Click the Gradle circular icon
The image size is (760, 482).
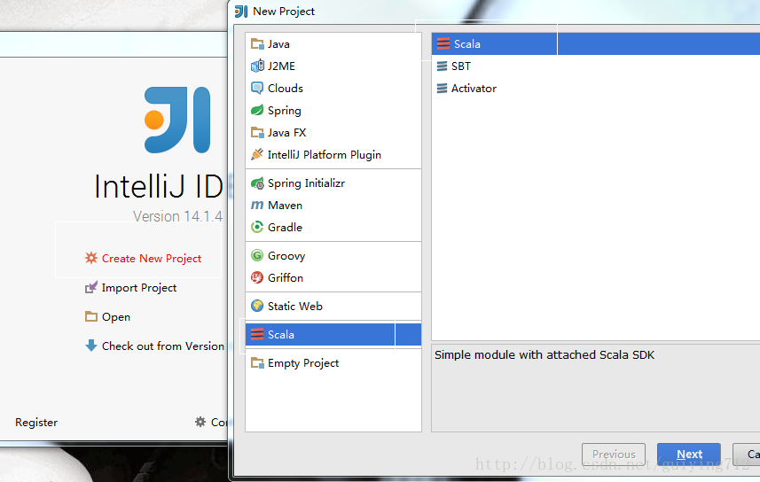(x=257, y=227)
